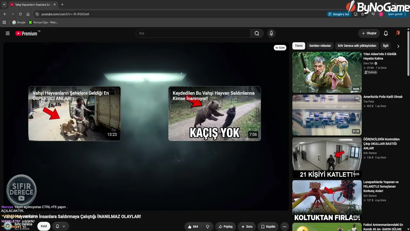Close the YouTube video tab
410x231 pixels.
(55, 4)
